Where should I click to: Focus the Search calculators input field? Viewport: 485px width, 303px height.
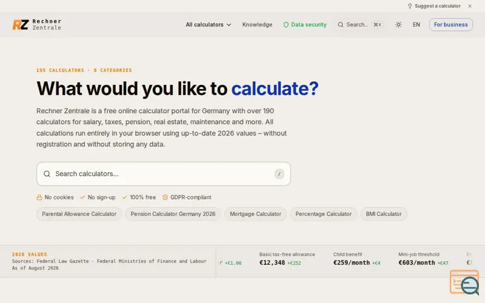coord(164,174)
